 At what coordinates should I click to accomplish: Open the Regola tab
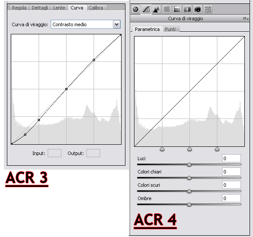19,8
